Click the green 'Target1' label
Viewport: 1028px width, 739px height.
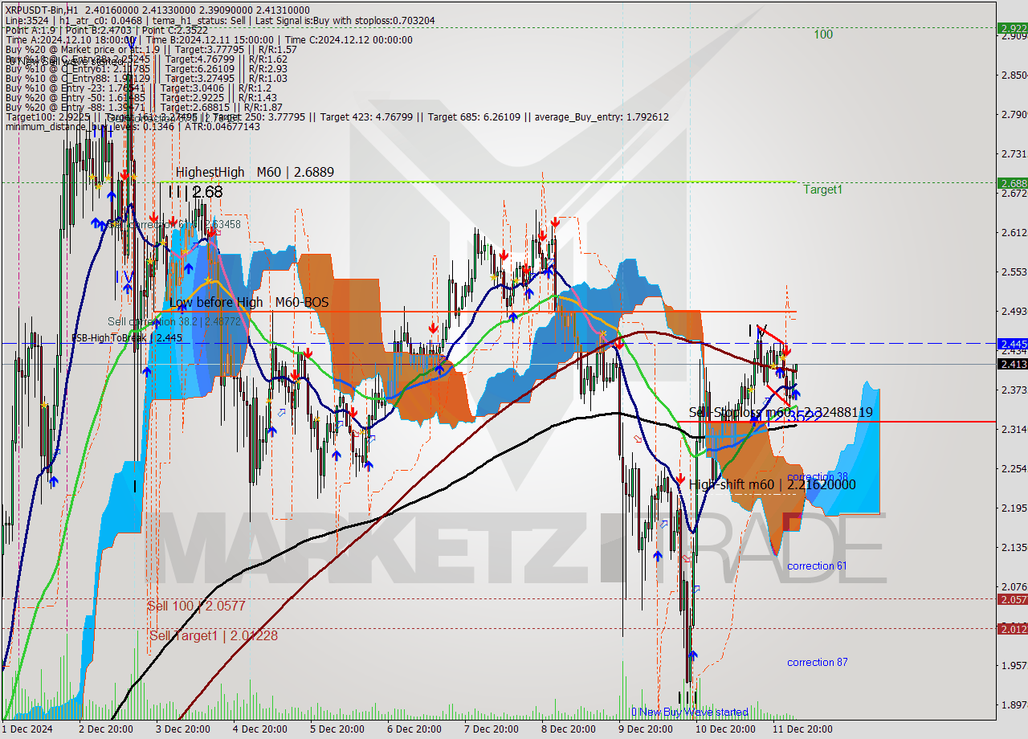pyautogui.click(x=823, y=190)
